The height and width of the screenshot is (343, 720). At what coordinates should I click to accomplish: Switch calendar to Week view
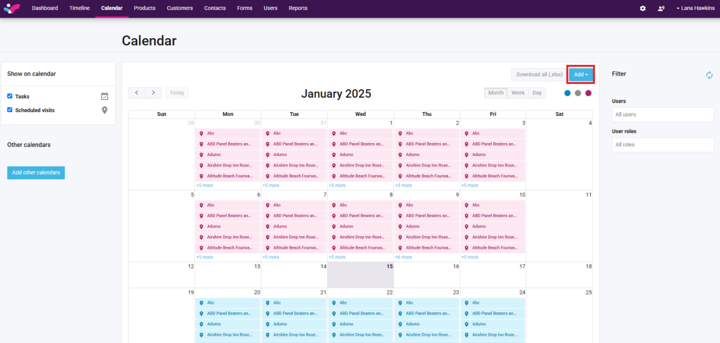pos(518,93)
